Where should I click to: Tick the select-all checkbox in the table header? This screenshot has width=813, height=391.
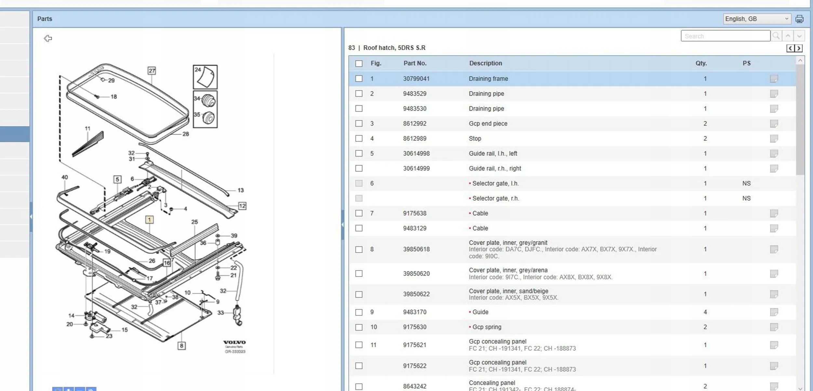(x=359, y=63)
